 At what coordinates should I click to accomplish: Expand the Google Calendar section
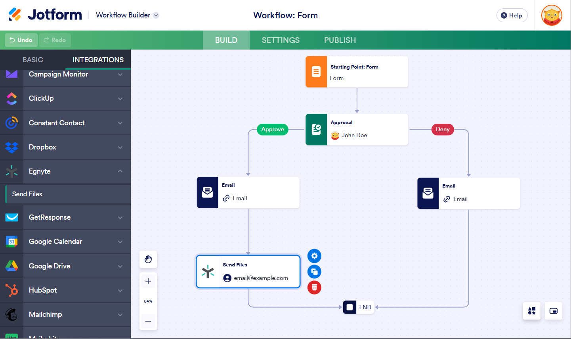click(x=120, y=241)
